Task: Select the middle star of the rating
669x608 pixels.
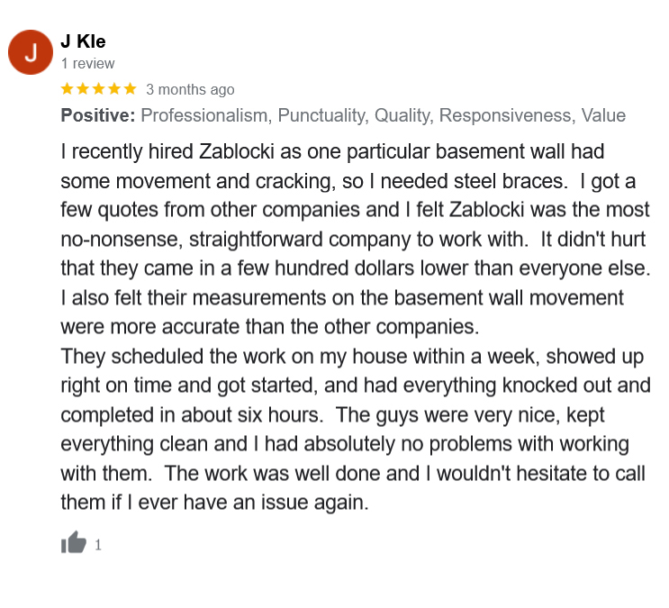Action: click(98, 89)
